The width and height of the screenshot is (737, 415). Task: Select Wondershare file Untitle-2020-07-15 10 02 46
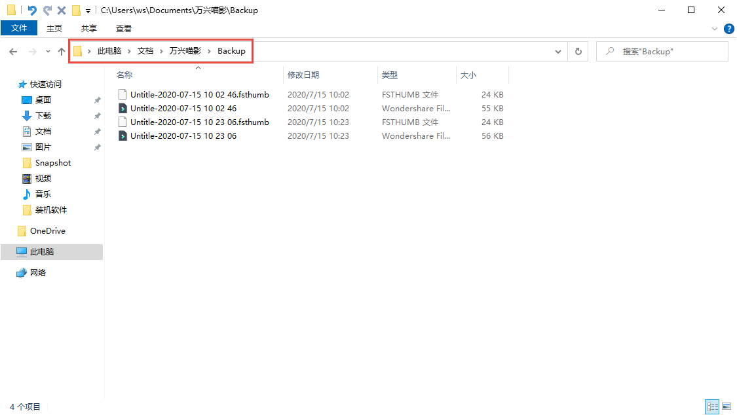pyautogui.click(x=183, y=109)
